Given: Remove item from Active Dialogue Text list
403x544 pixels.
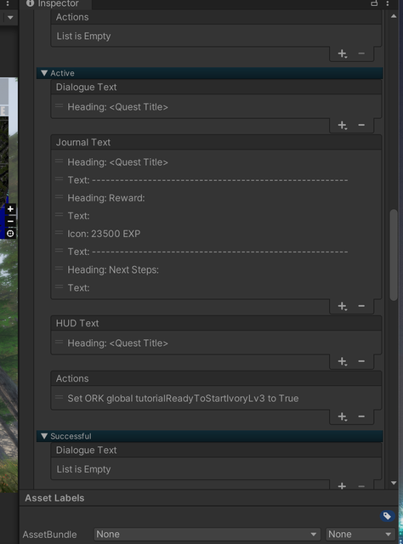Looking at the screenshot, I should (361, 125).
